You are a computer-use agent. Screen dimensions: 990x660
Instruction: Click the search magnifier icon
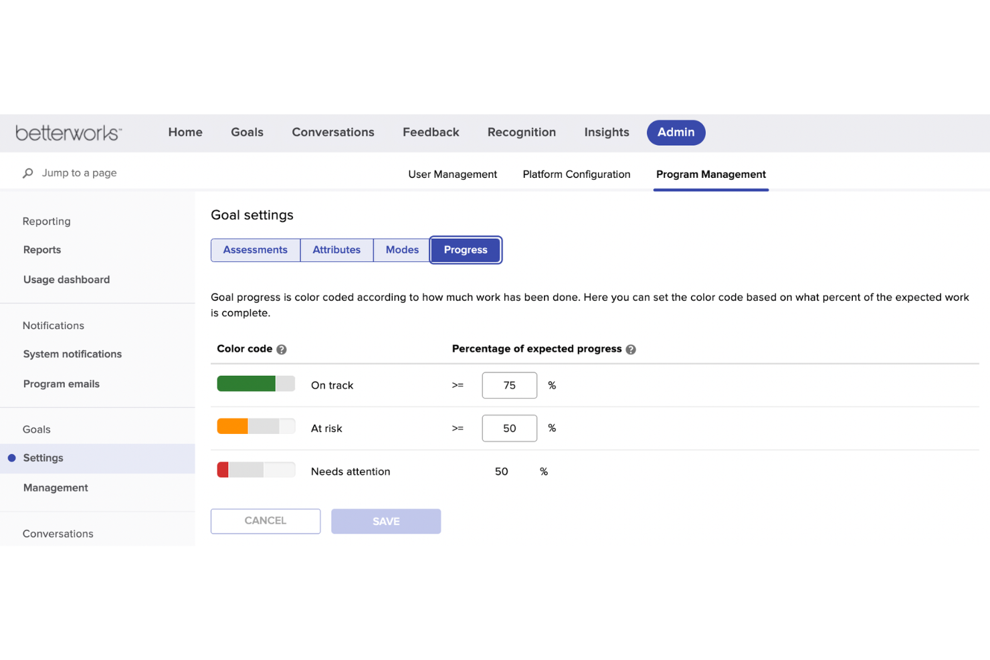point(27,173)
